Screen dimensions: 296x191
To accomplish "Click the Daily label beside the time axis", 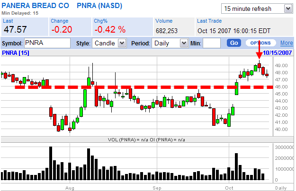I will click(281, 188).
